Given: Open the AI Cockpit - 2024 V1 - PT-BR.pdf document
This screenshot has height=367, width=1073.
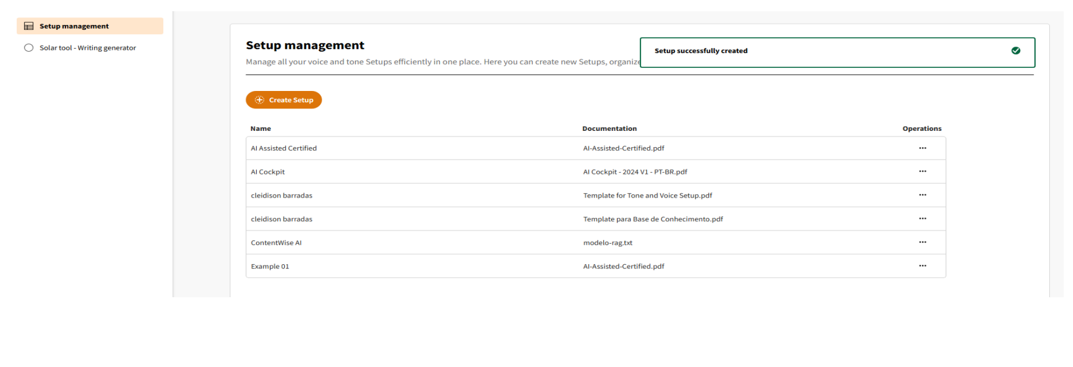Looking at the screenshot, I should (634, 172).
